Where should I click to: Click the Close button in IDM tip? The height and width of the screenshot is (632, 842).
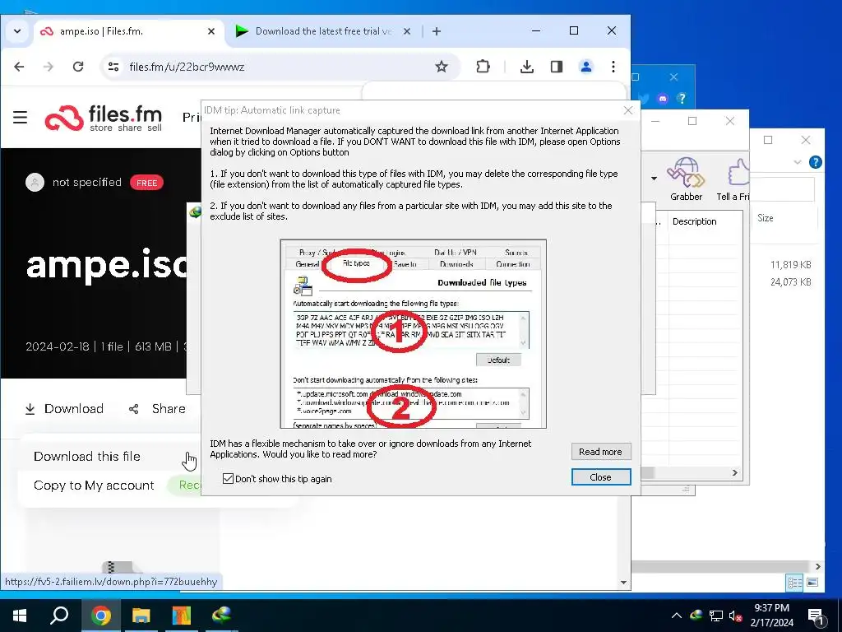pyautogui.click(x=600, y=477)
